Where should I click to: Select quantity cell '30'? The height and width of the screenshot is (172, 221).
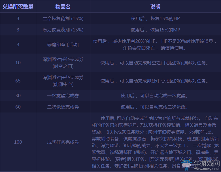(18, 95)
